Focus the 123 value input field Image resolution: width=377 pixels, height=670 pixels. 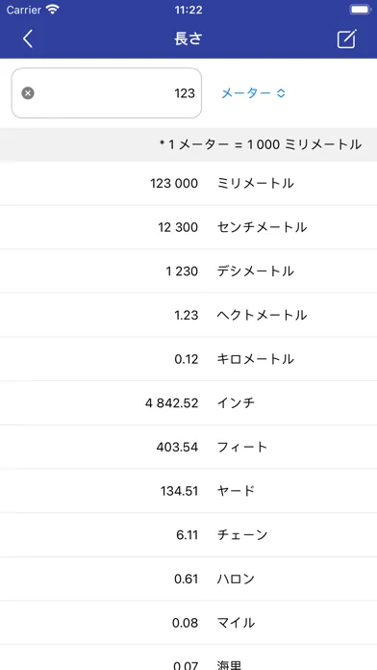tap(107, 92)
